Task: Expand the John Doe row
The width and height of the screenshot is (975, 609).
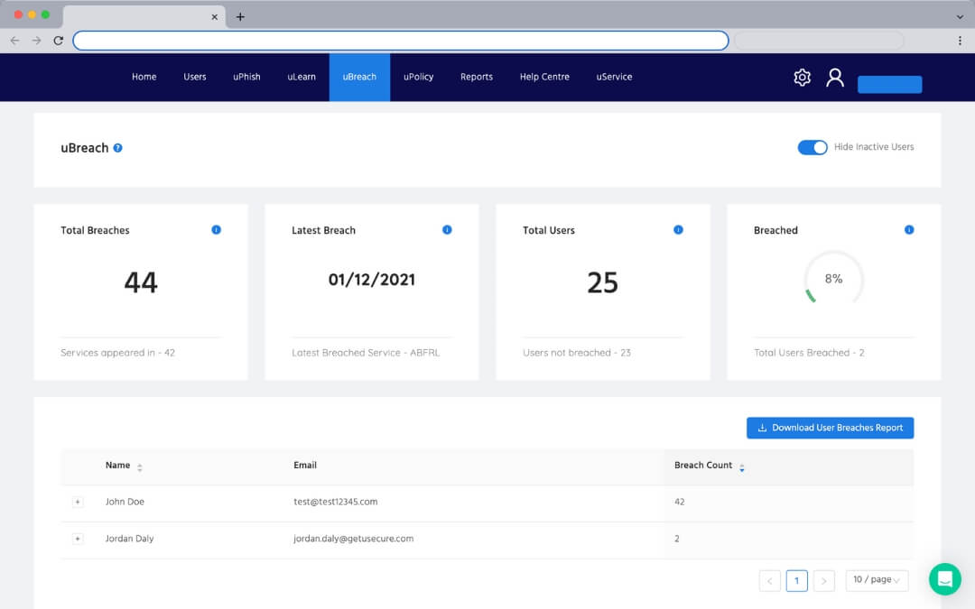Action: click(x=78, y=503)
